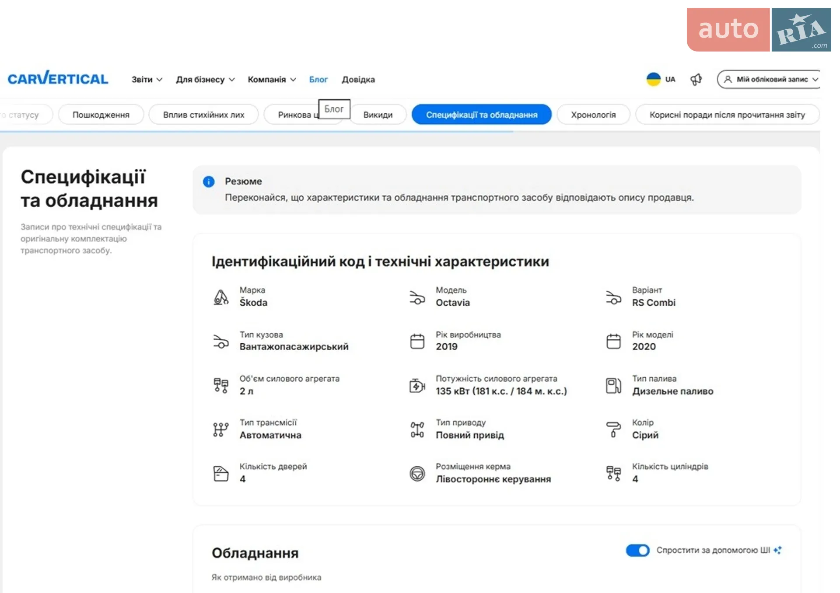Click the Рік виробництва calendar icon
This screenshot has width=840, height=593.
point(417,341)
